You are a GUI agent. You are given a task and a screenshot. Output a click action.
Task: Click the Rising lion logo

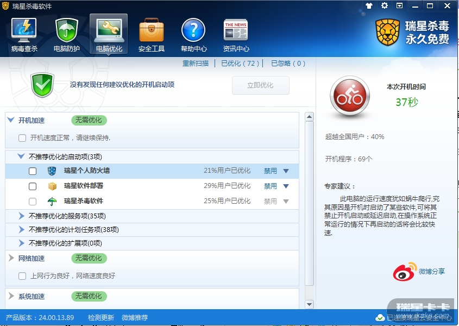click(388, 32)
